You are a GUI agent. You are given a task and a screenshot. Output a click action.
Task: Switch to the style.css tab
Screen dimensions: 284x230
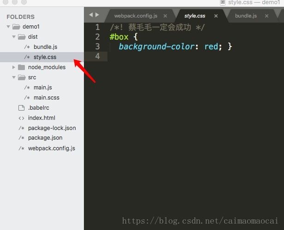(195, 16)
